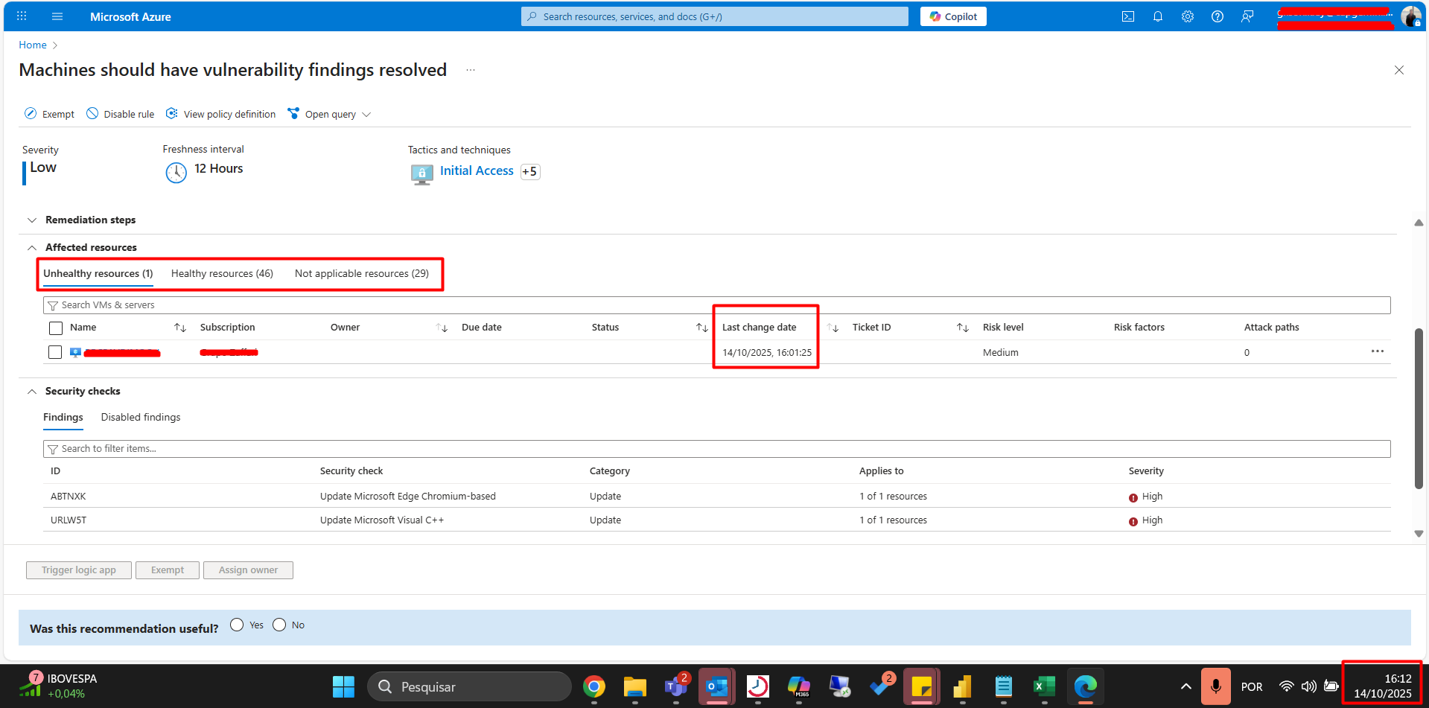
Task: Click the Search VMs & servers field
Action: (x=716, y=305)
